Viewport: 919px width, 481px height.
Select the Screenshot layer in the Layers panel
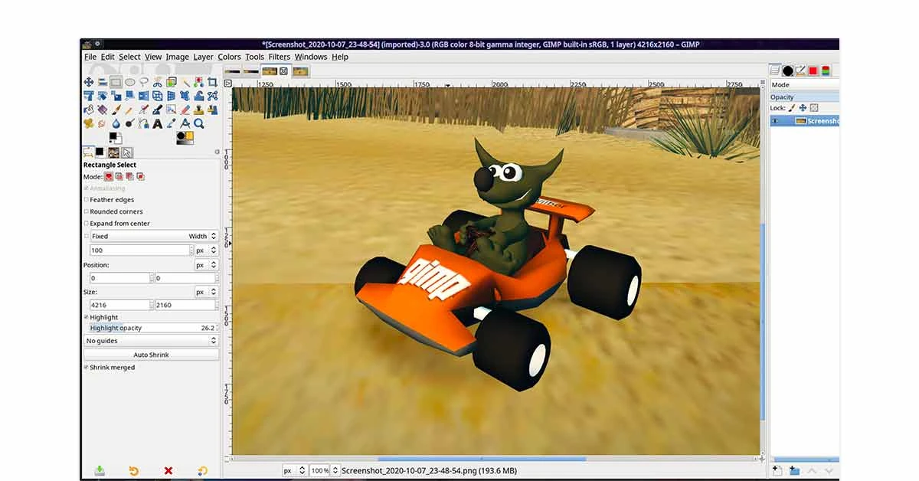816,120
